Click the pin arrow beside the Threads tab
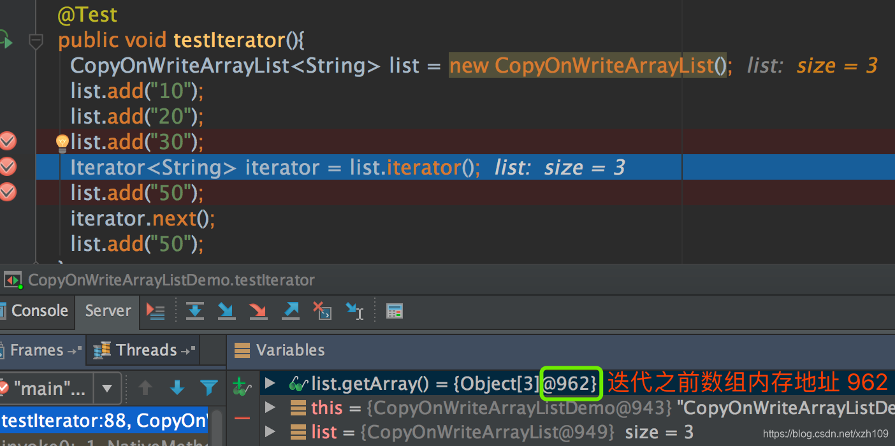The image size is (895, 446). (187, 350)
